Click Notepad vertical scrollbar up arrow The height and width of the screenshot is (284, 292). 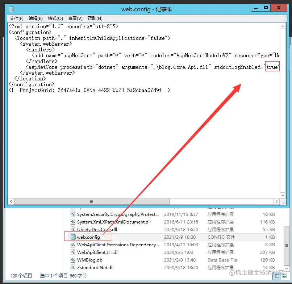point(283,26)
